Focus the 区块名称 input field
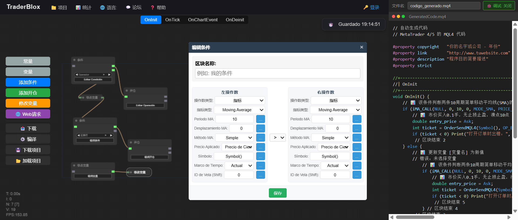Image resolution: width=518 pixels, height=220 pixels. click(x=277, y=73)
